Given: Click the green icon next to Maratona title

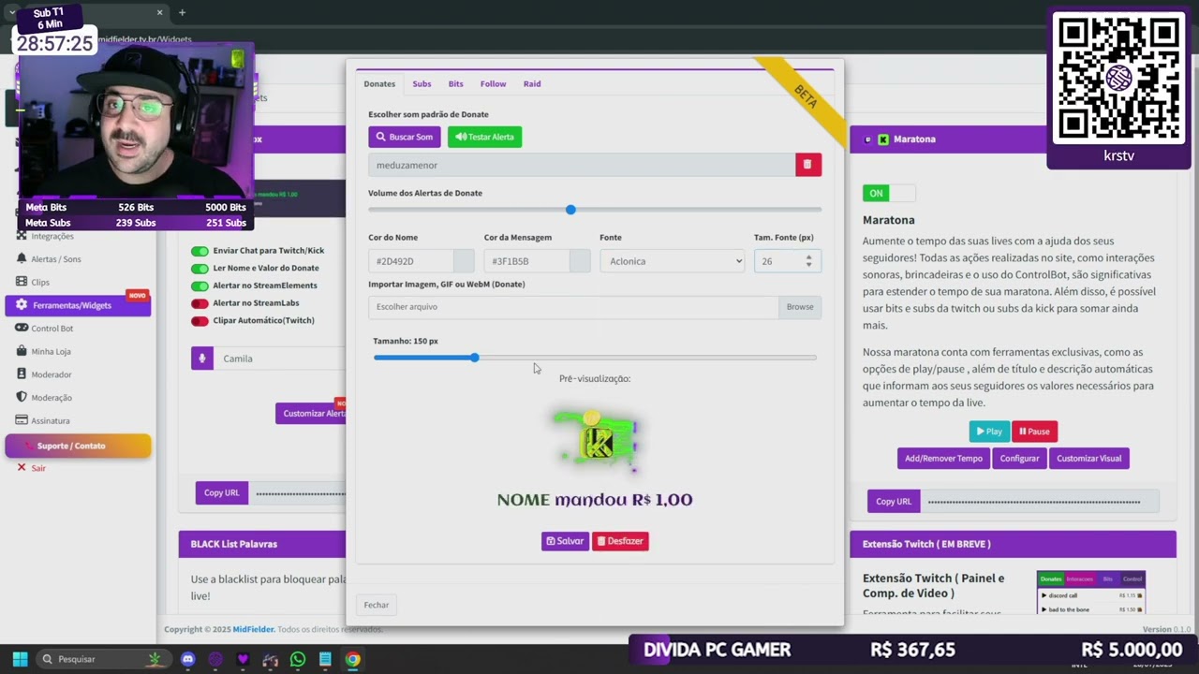Looking at the screenshot, I should click(882, 139).
